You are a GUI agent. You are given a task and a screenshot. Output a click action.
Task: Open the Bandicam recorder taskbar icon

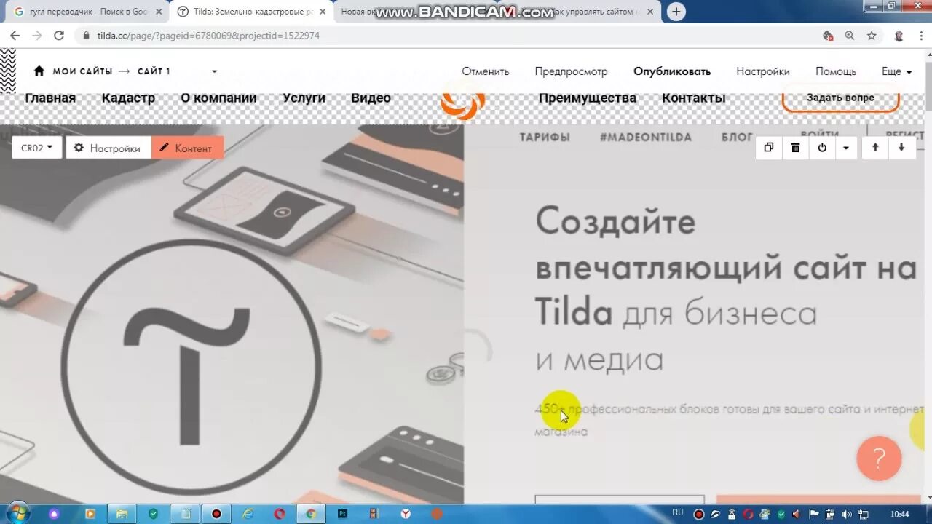pos(216,514)
